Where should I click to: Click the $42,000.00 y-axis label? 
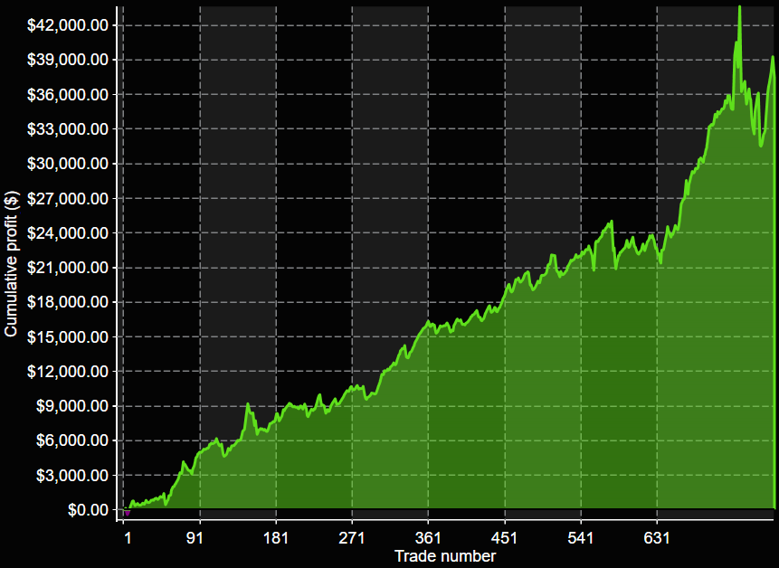click(x=68, y=25)
